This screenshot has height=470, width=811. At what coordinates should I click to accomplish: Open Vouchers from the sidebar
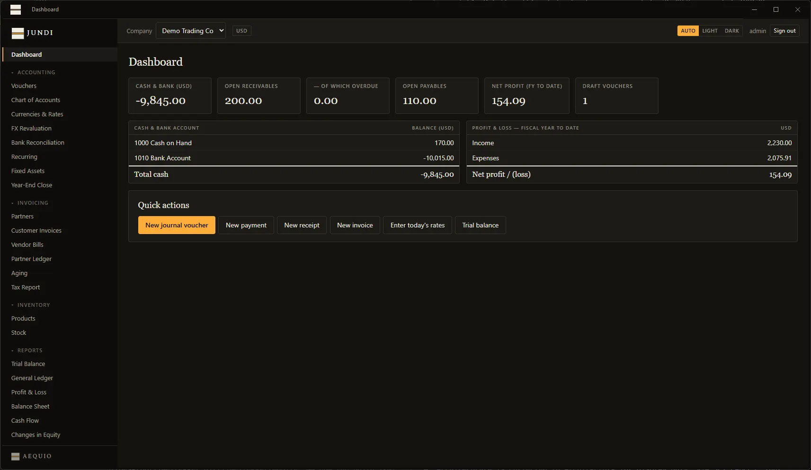[x=24, y=86]
